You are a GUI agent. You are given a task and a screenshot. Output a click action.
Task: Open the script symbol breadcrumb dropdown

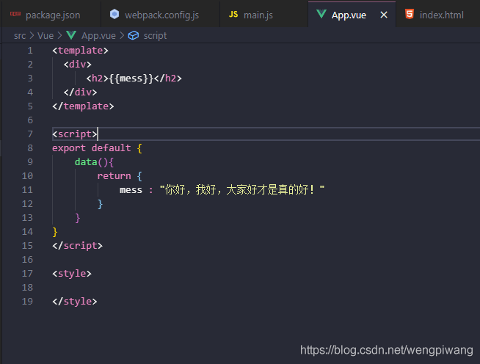coord(154,35)
